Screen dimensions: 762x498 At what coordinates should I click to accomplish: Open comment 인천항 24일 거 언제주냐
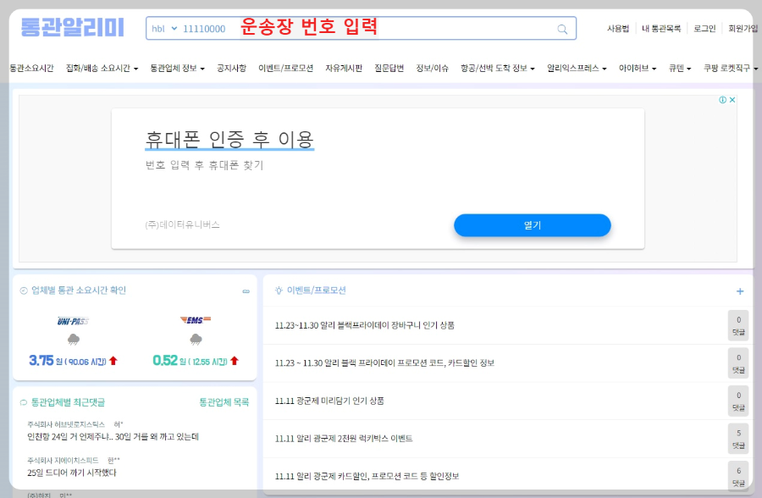(x=113, y=437)
